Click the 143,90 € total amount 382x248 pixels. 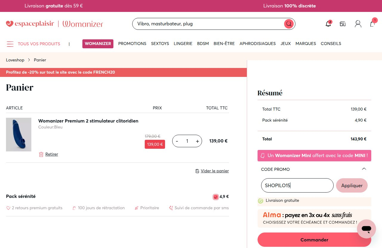pyautogui.click(x=358, y=139)
